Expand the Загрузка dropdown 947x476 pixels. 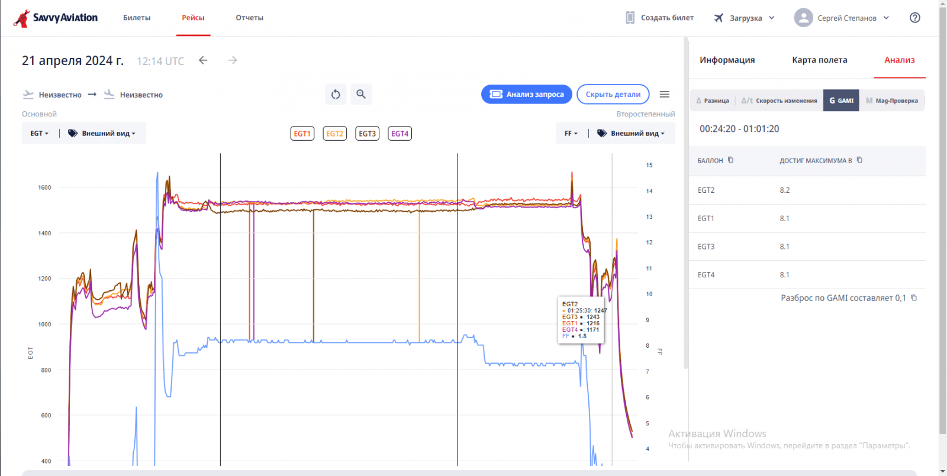point(745,18)
